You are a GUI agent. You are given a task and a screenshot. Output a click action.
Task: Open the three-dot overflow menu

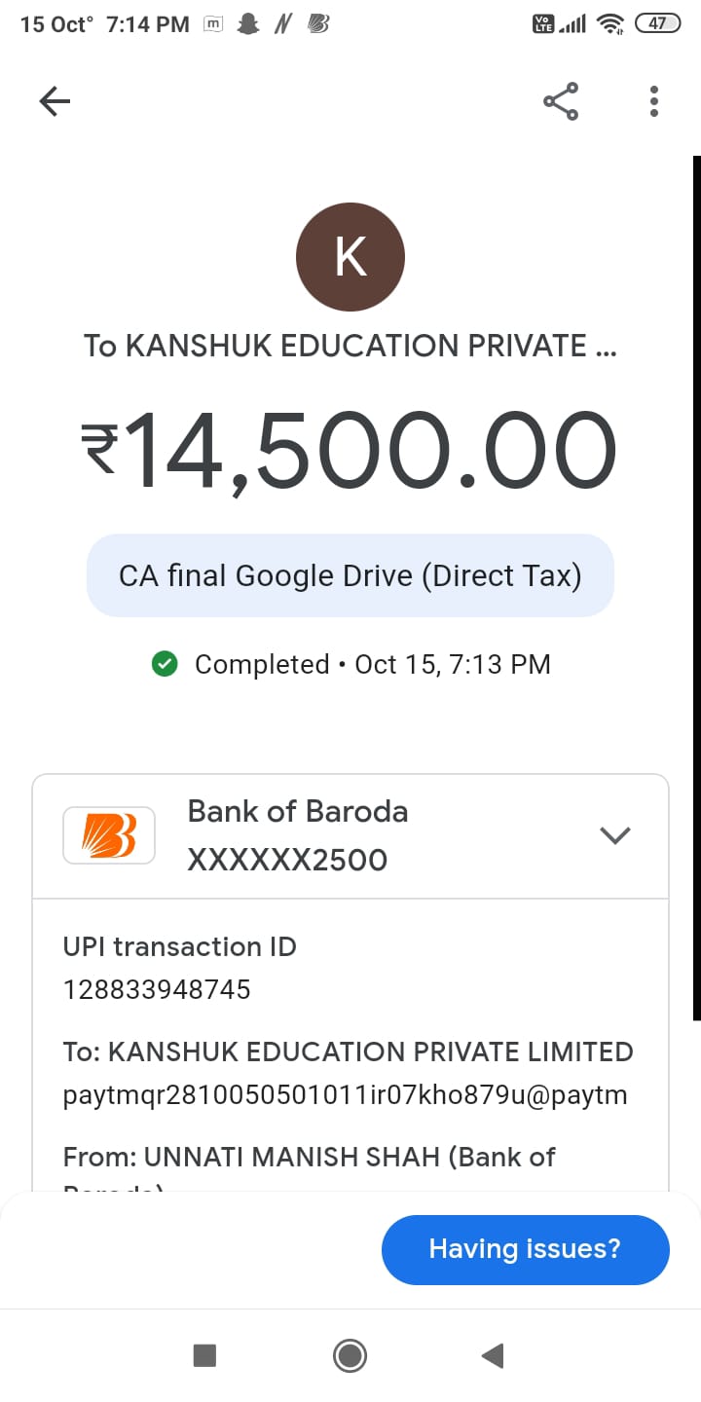[x=653, y=101]
